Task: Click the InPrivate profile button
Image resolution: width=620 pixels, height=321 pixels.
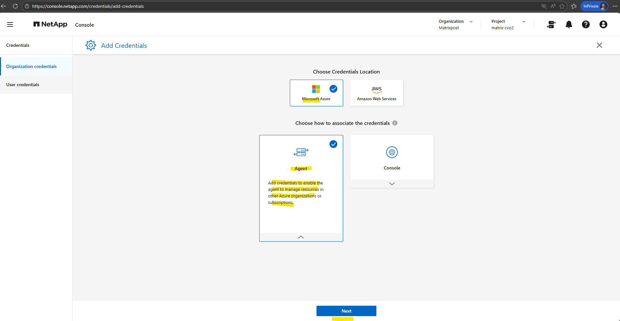Action: (x=594, y=6)
